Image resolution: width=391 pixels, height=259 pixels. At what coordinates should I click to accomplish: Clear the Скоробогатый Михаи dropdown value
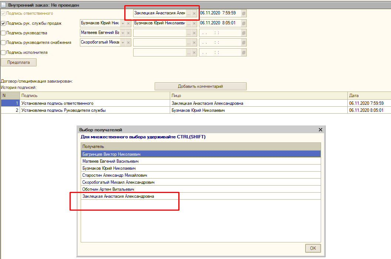click(128, 43)
